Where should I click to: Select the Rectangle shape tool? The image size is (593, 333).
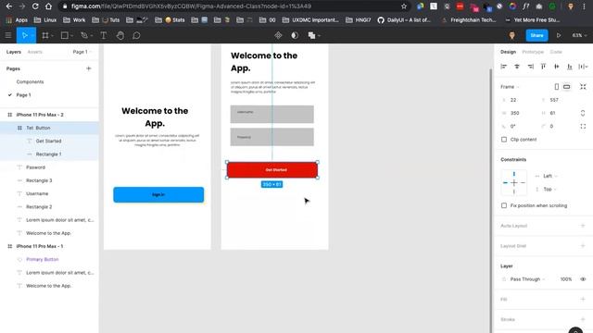(65, 35)
